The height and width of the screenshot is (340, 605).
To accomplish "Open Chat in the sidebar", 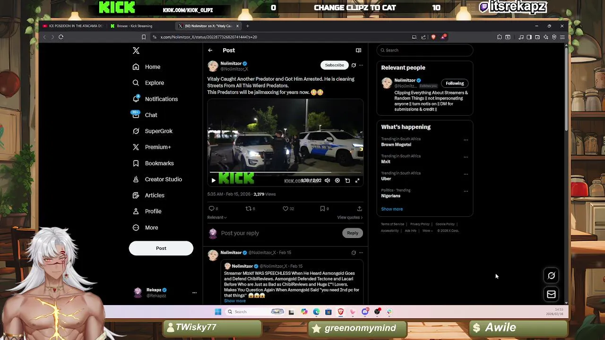I will tap(145, 115).
